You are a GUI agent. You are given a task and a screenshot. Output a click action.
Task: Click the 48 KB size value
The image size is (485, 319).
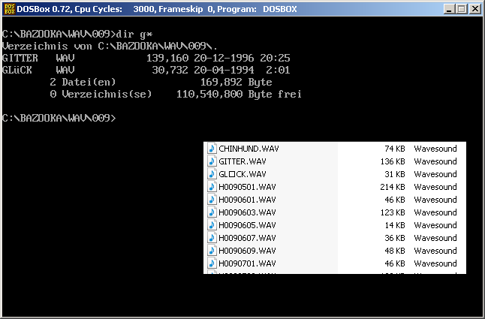[x=395, y=251]
